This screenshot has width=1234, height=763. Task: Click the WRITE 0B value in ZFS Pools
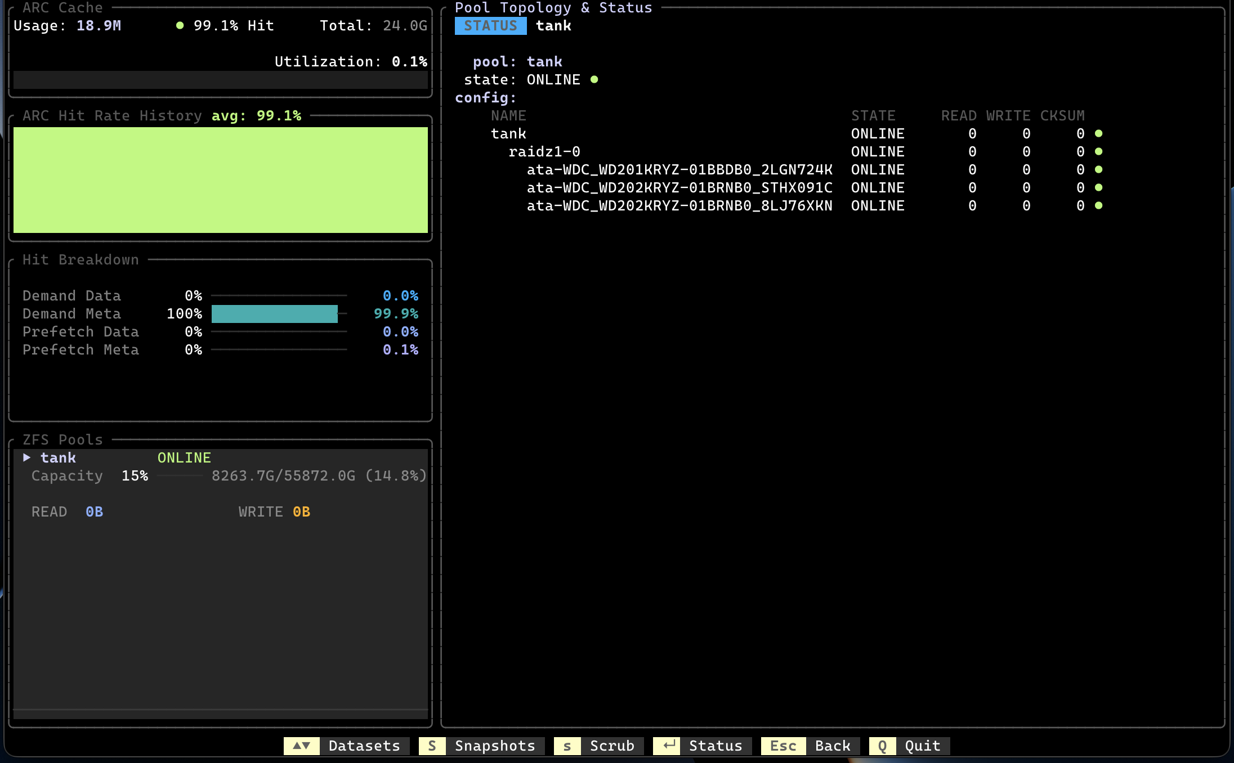(301, 511)
